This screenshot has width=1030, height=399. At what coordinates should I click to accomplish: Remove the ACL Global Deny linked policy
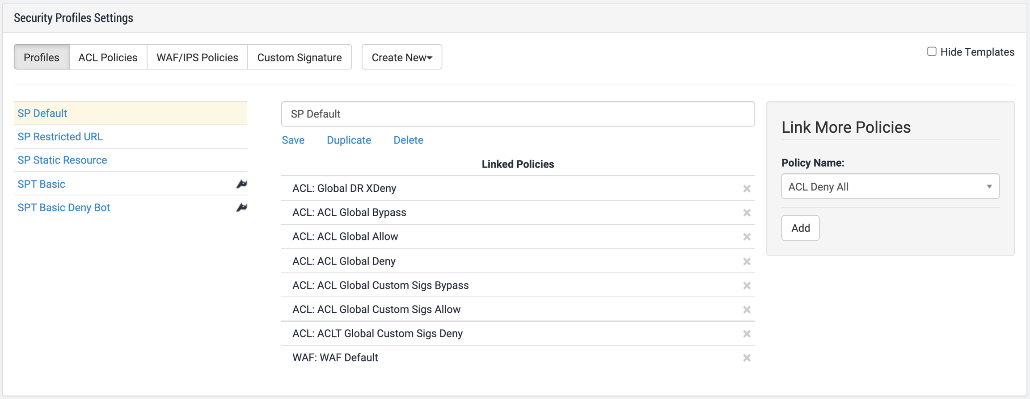747,261
